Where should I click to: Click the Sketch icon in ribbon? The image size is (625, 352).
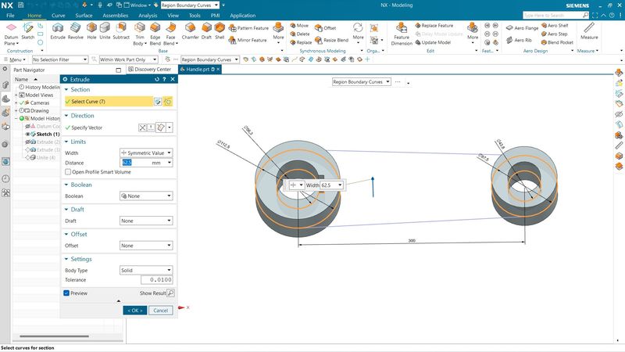(28, 31)
